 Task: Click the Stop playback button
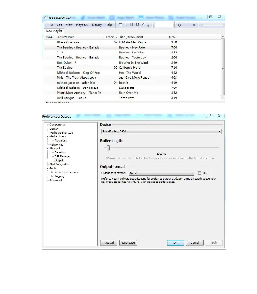click(x=120, y=25)
